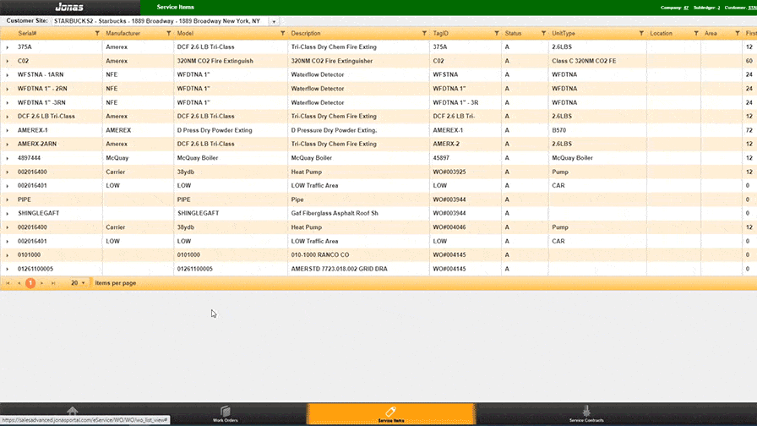Open filter for UnitType column
This screenshot has height=426, width=757.
click(641, 33)
